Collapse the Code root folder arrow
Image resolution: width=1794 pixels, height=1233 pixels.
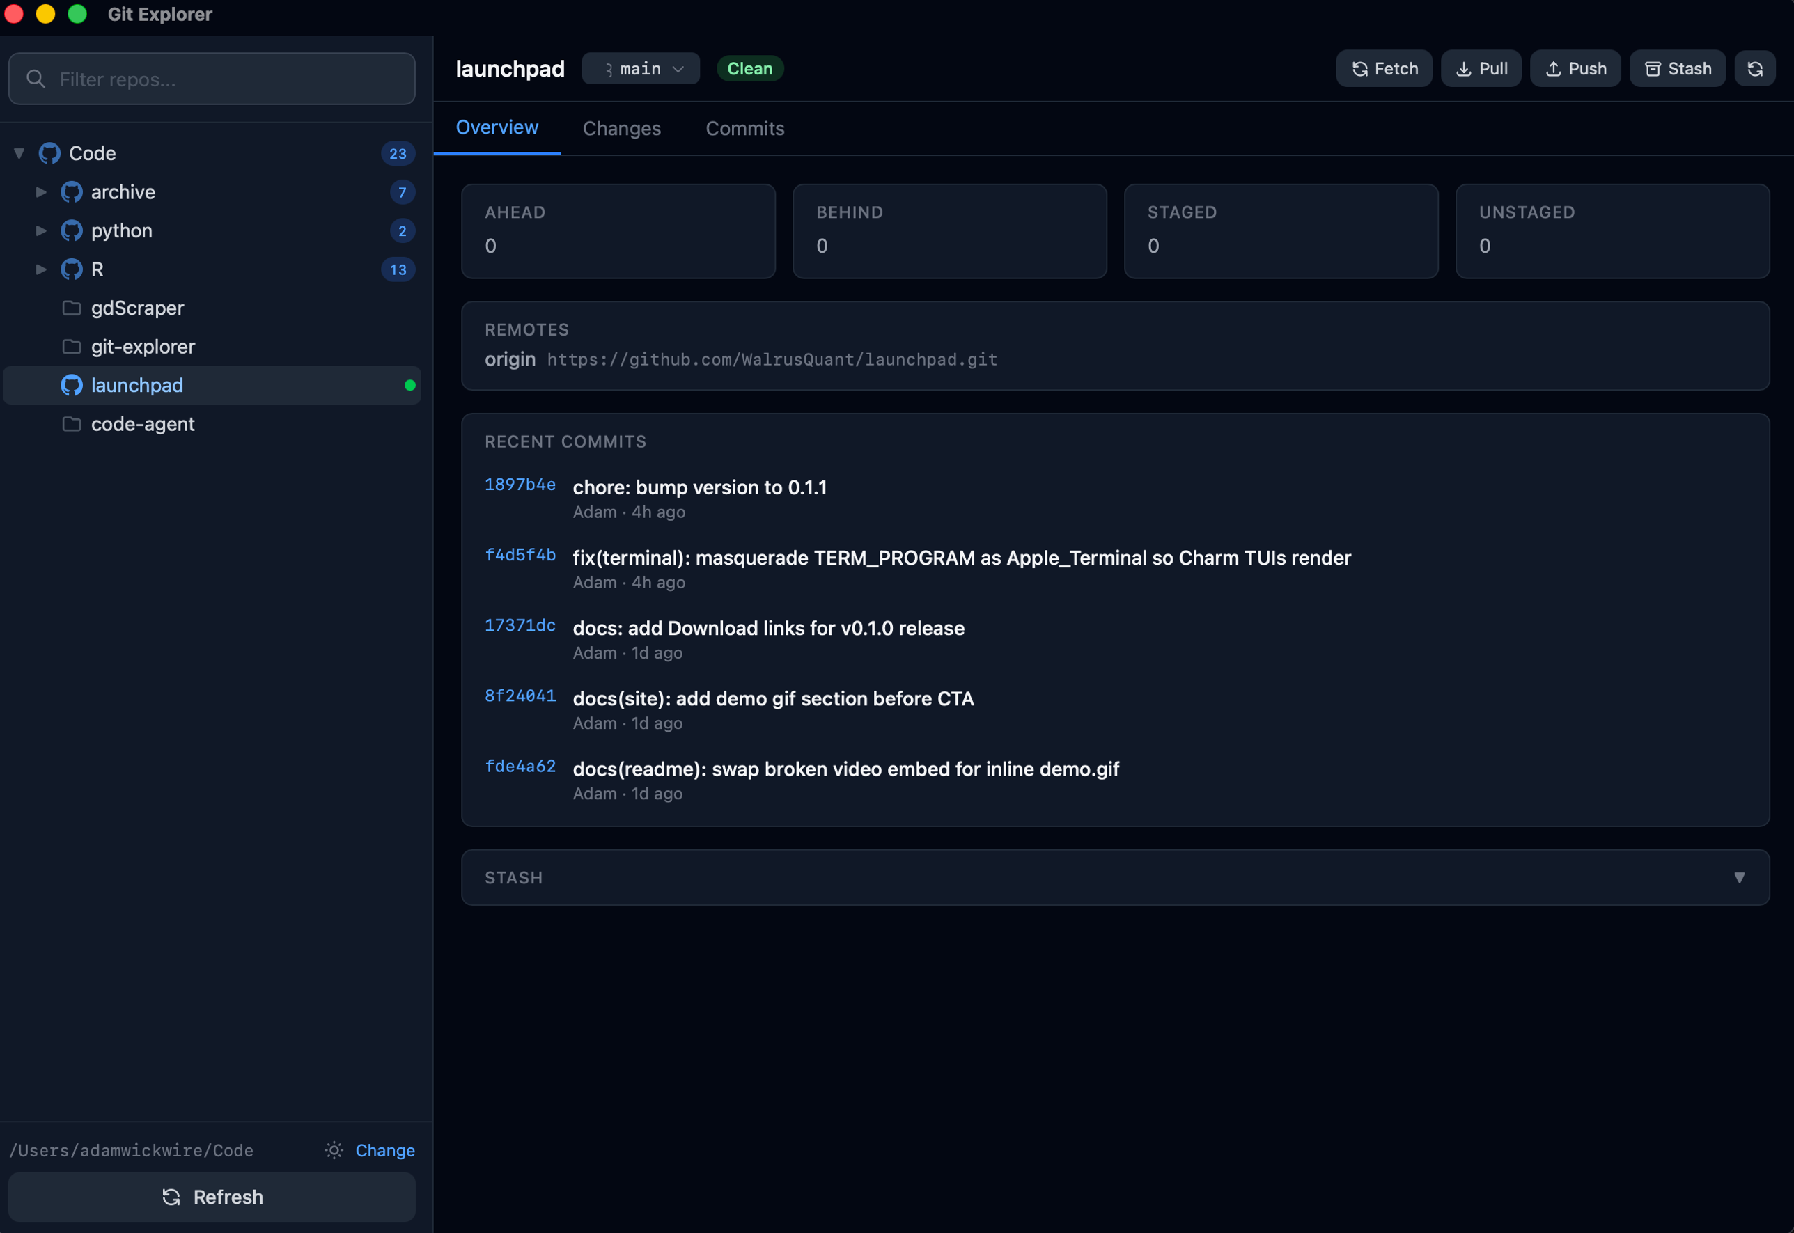click(19, 153)
